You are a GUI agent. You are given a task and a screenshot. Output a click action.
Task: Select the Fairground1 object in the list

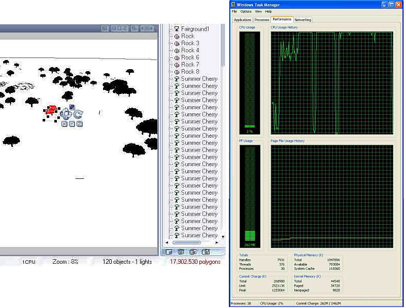tap(195, 29)
